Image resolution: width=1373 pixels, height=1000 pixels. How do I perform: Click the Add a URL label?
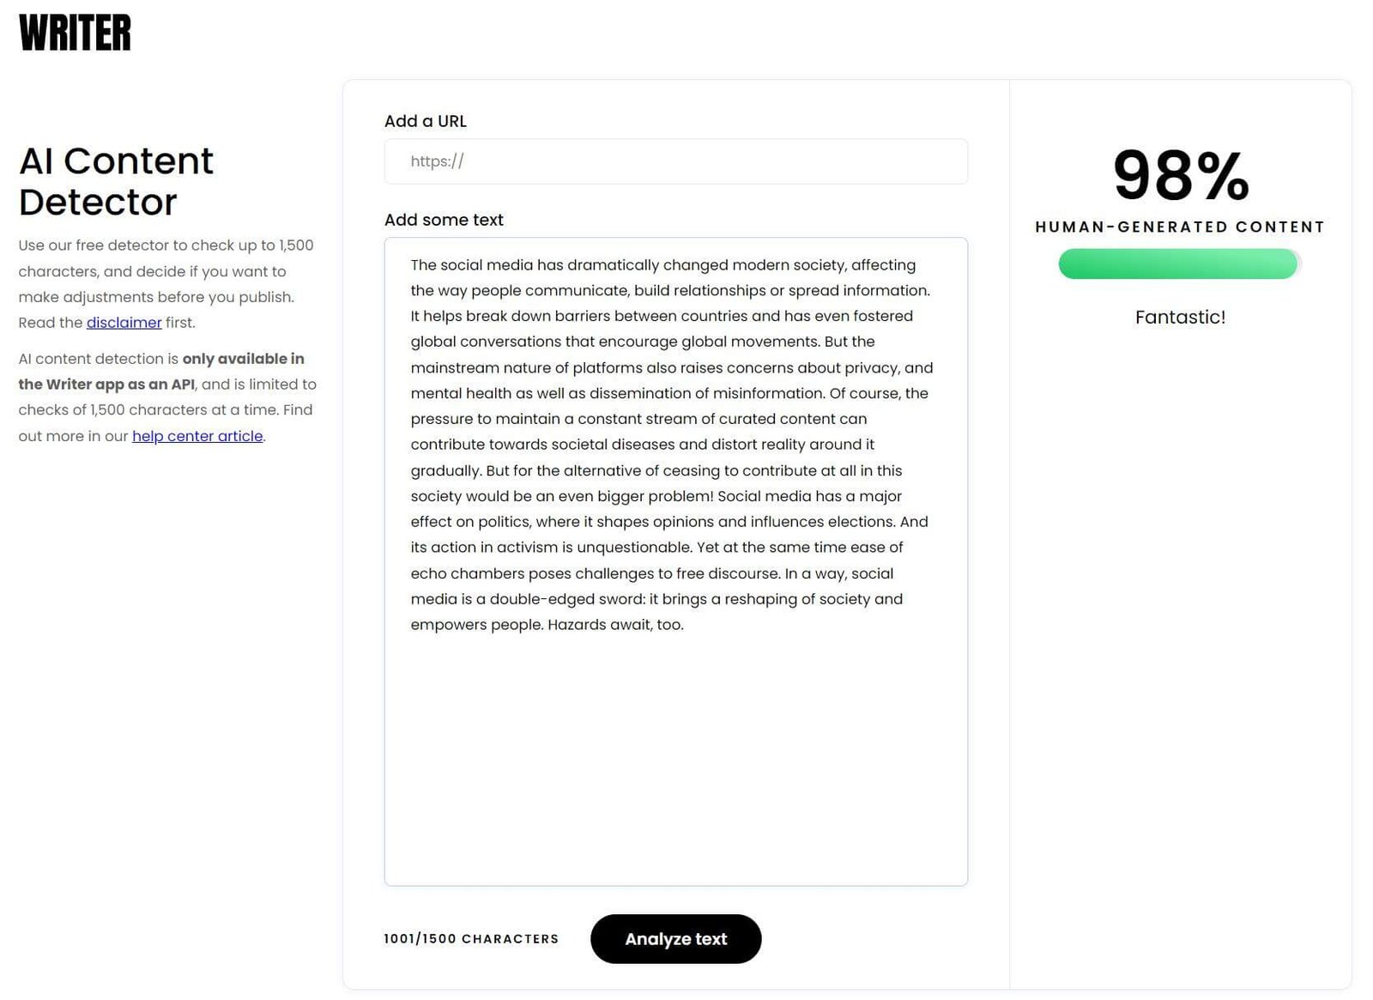click(x=426, y=121)
